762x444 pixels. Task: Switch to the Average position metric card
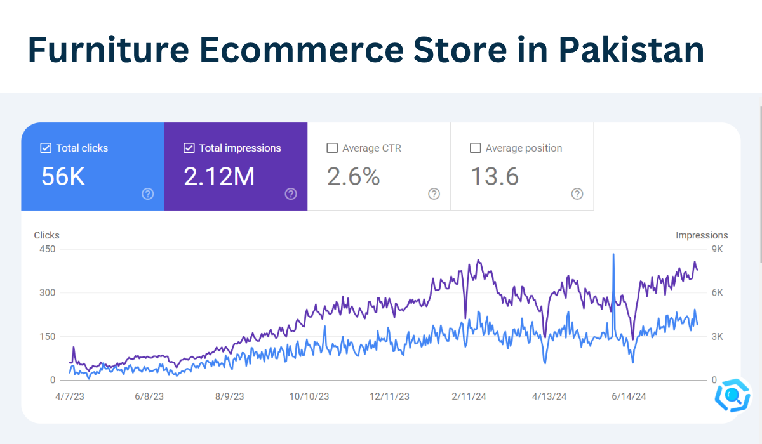click(522, 166)
